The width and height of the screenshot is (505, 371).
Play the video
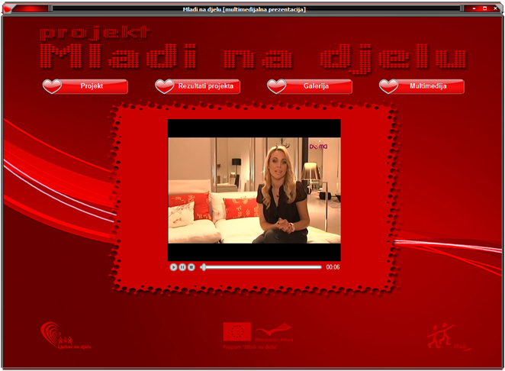click(174, 267)
